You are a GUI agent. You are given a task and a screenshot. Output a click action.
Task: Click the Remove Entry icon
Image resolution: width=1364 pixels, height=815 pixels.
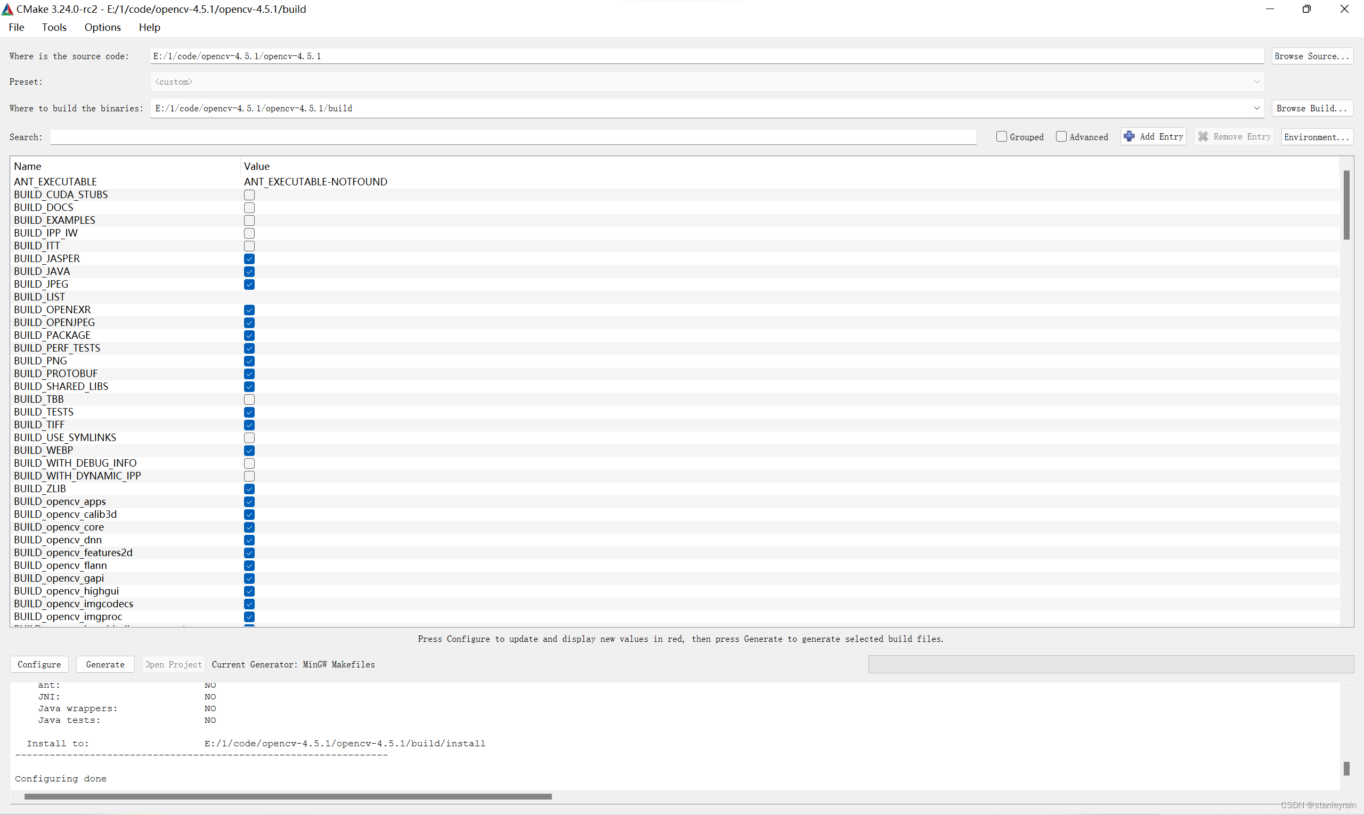1204,136
